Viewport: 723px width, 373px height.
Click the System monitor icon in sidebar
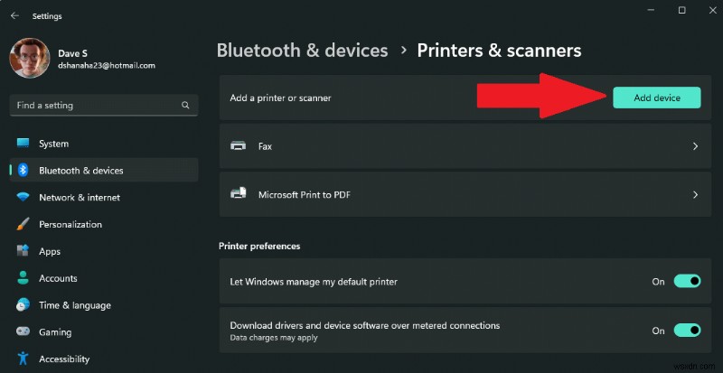pyautogui.click(x=23, y=144)
